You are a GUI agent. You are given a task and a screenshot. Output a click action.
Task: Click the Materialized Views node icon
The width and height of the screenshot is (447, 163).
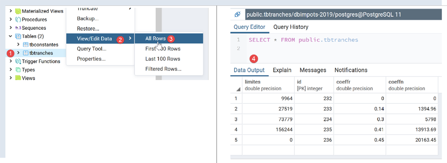click(x=18, y=11)
